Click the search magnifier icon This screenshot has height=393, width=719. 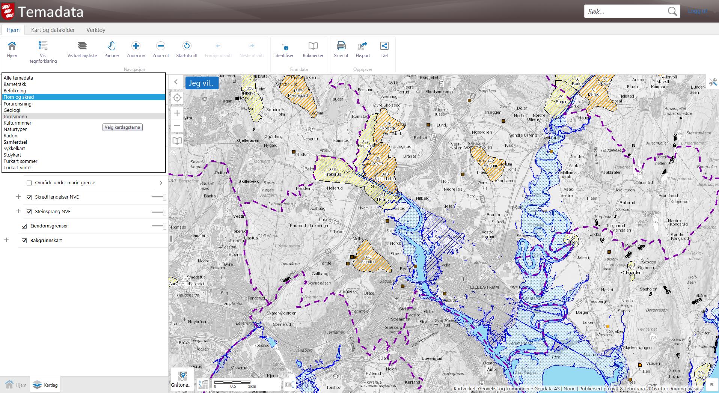click(672, 12)
